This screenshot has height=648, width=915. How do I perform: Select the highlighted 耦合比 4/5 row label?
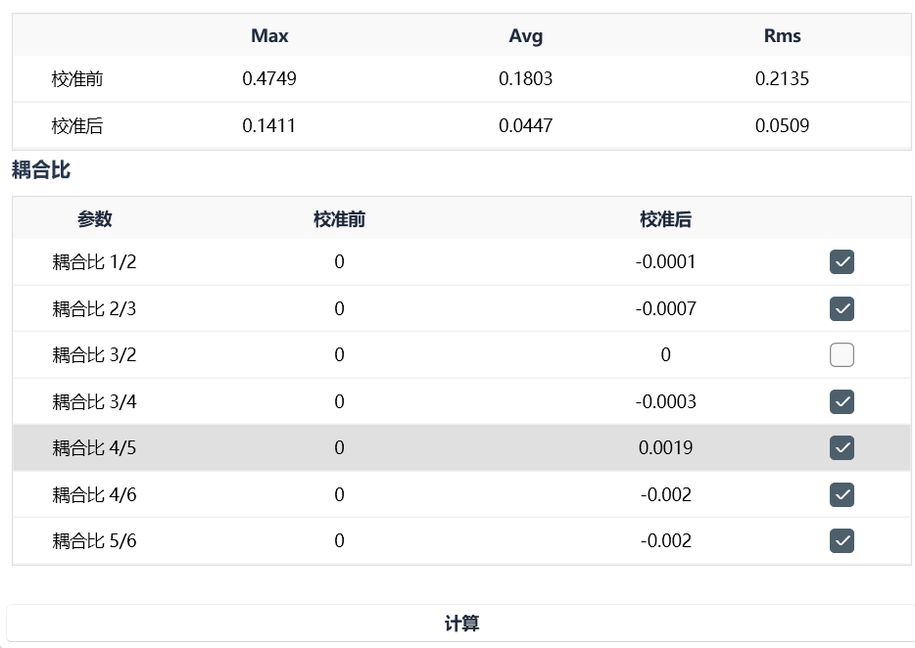coord(94,448)
